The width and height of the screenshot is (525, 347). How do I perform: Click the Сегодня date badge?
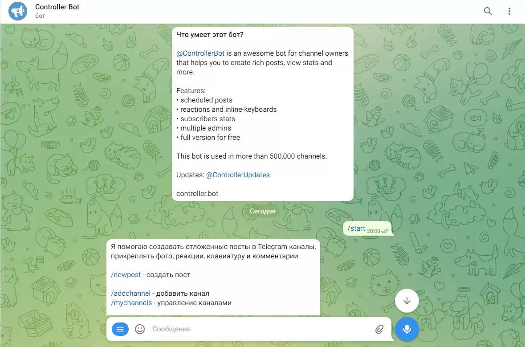click(x=263, y=211)
